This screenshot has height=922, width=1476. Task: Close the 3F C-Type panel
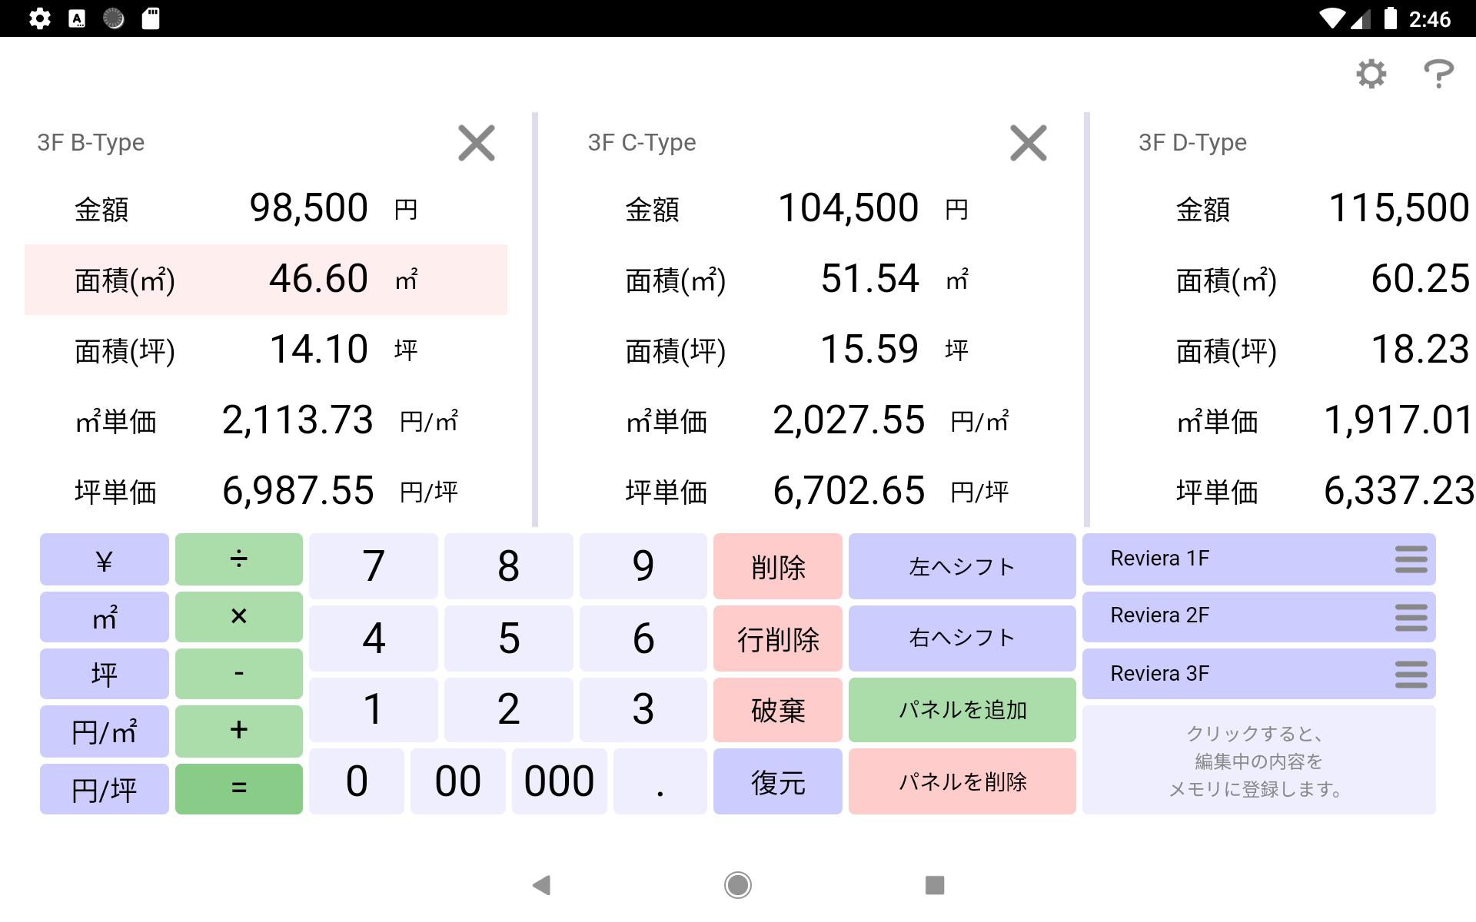pyautogui.click(x=1029, y=143)
